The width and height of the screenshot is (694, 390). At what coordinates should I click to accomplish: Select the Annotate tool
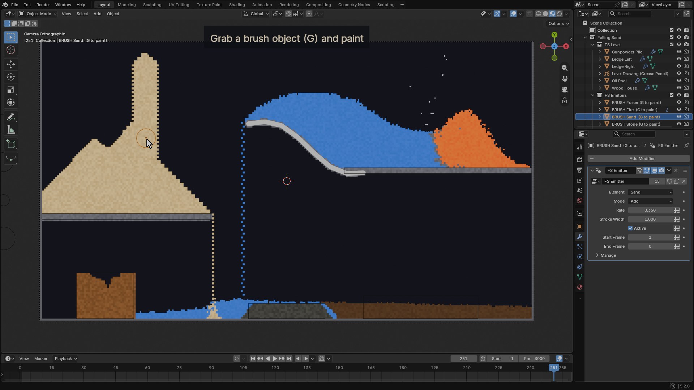pyautogui.click(x=11, y=117)
